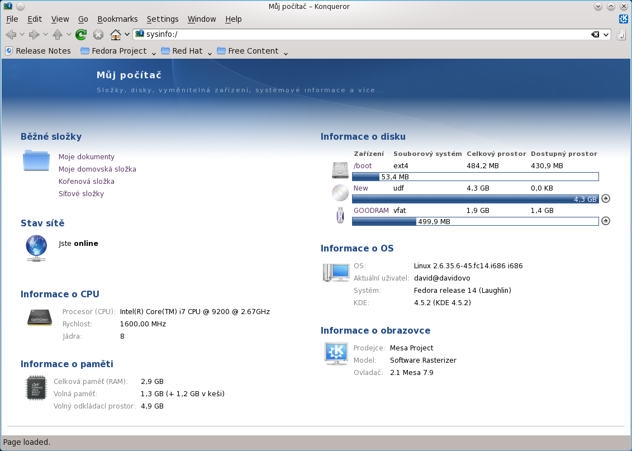
Task: Open the Back history dropdown
Action: (x=22, y=35)
